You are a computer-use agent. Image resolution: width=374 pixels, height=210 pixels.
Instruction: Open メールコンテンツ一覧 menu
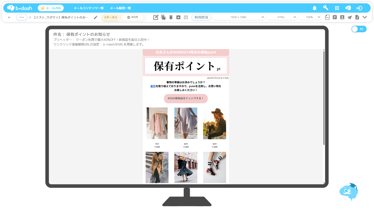click(x=89, y=8)
